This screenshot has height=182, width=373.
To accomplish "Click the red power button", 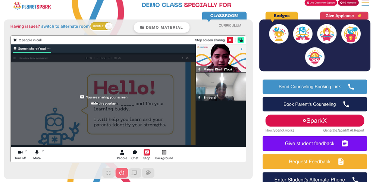I will (122, 173).
